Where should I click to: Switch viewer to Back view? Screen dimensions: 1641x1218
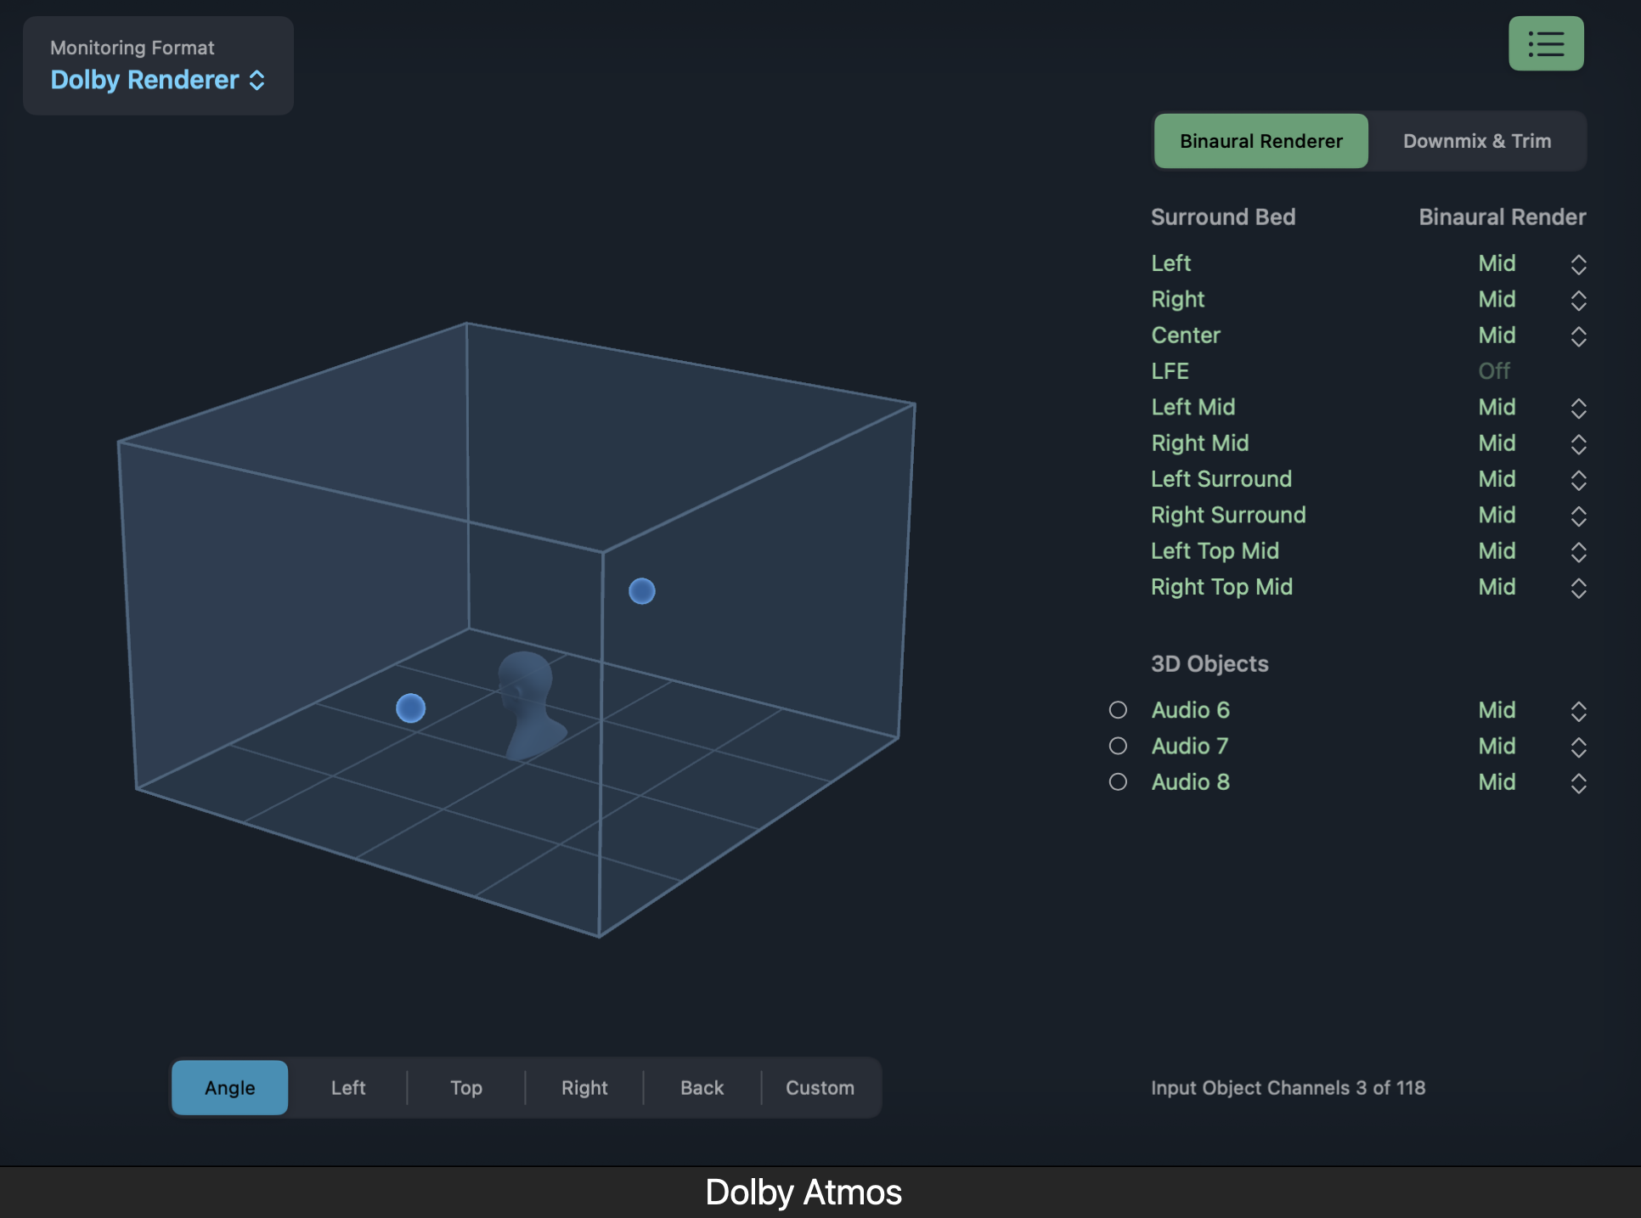[x=702, y=1087]
